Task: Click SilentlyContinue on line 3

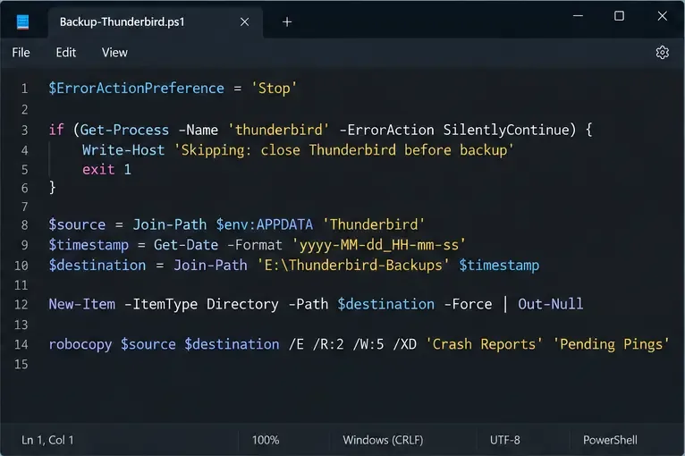Action: 507,130
